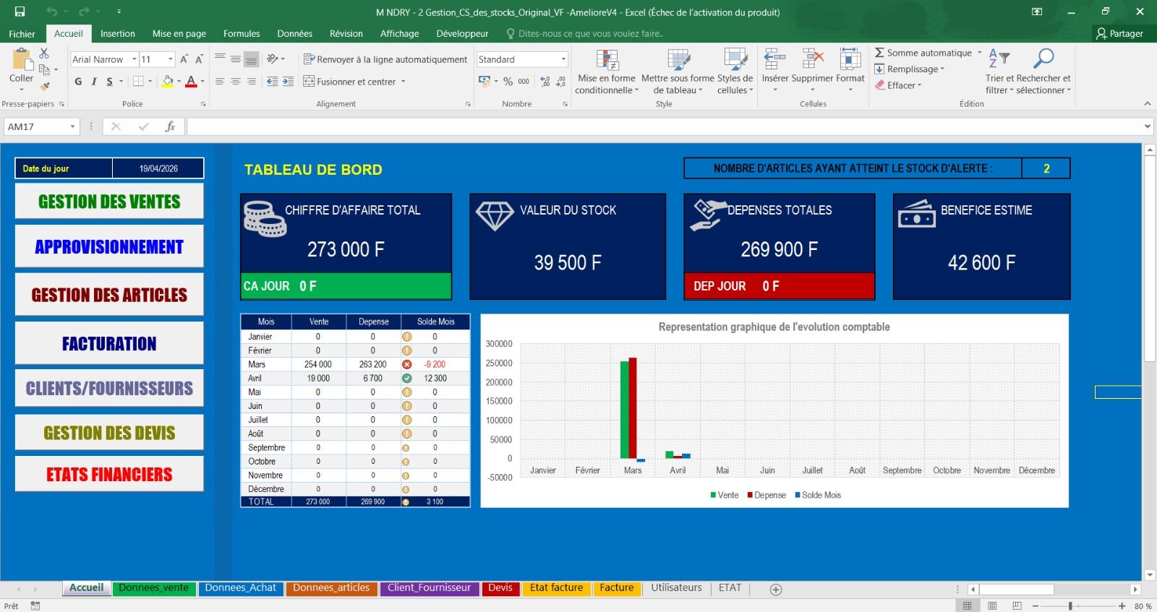The width and height of the screenshot is (1157, 612).
Task: Open the Formules ribbon tab
Action: point(242,33)
